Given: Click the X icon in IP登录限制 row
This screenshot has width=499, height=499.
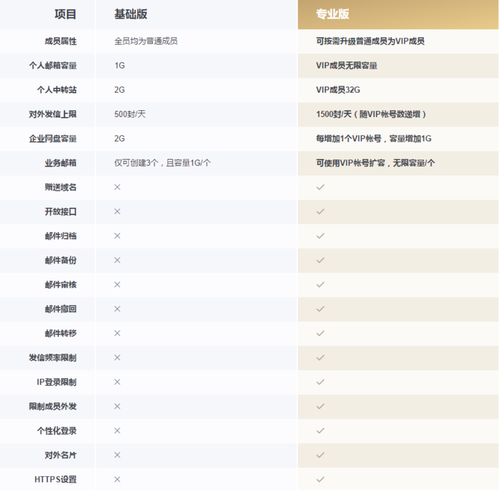Looking at the screenshot, I should tap(117, 382).
